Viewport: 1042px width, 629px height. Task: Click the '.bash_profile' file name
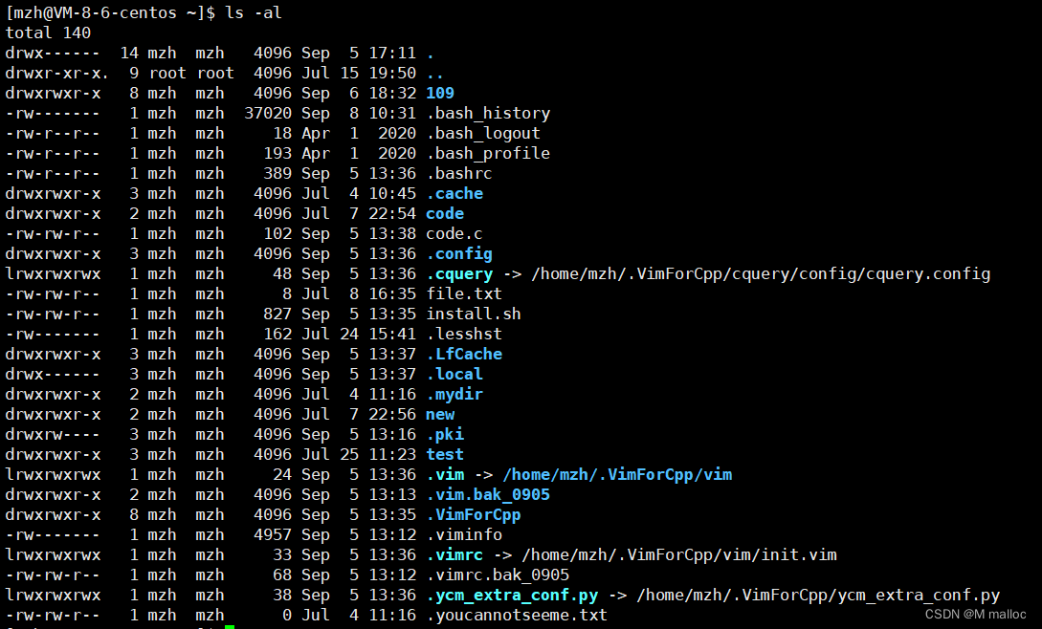pos(488,154)
